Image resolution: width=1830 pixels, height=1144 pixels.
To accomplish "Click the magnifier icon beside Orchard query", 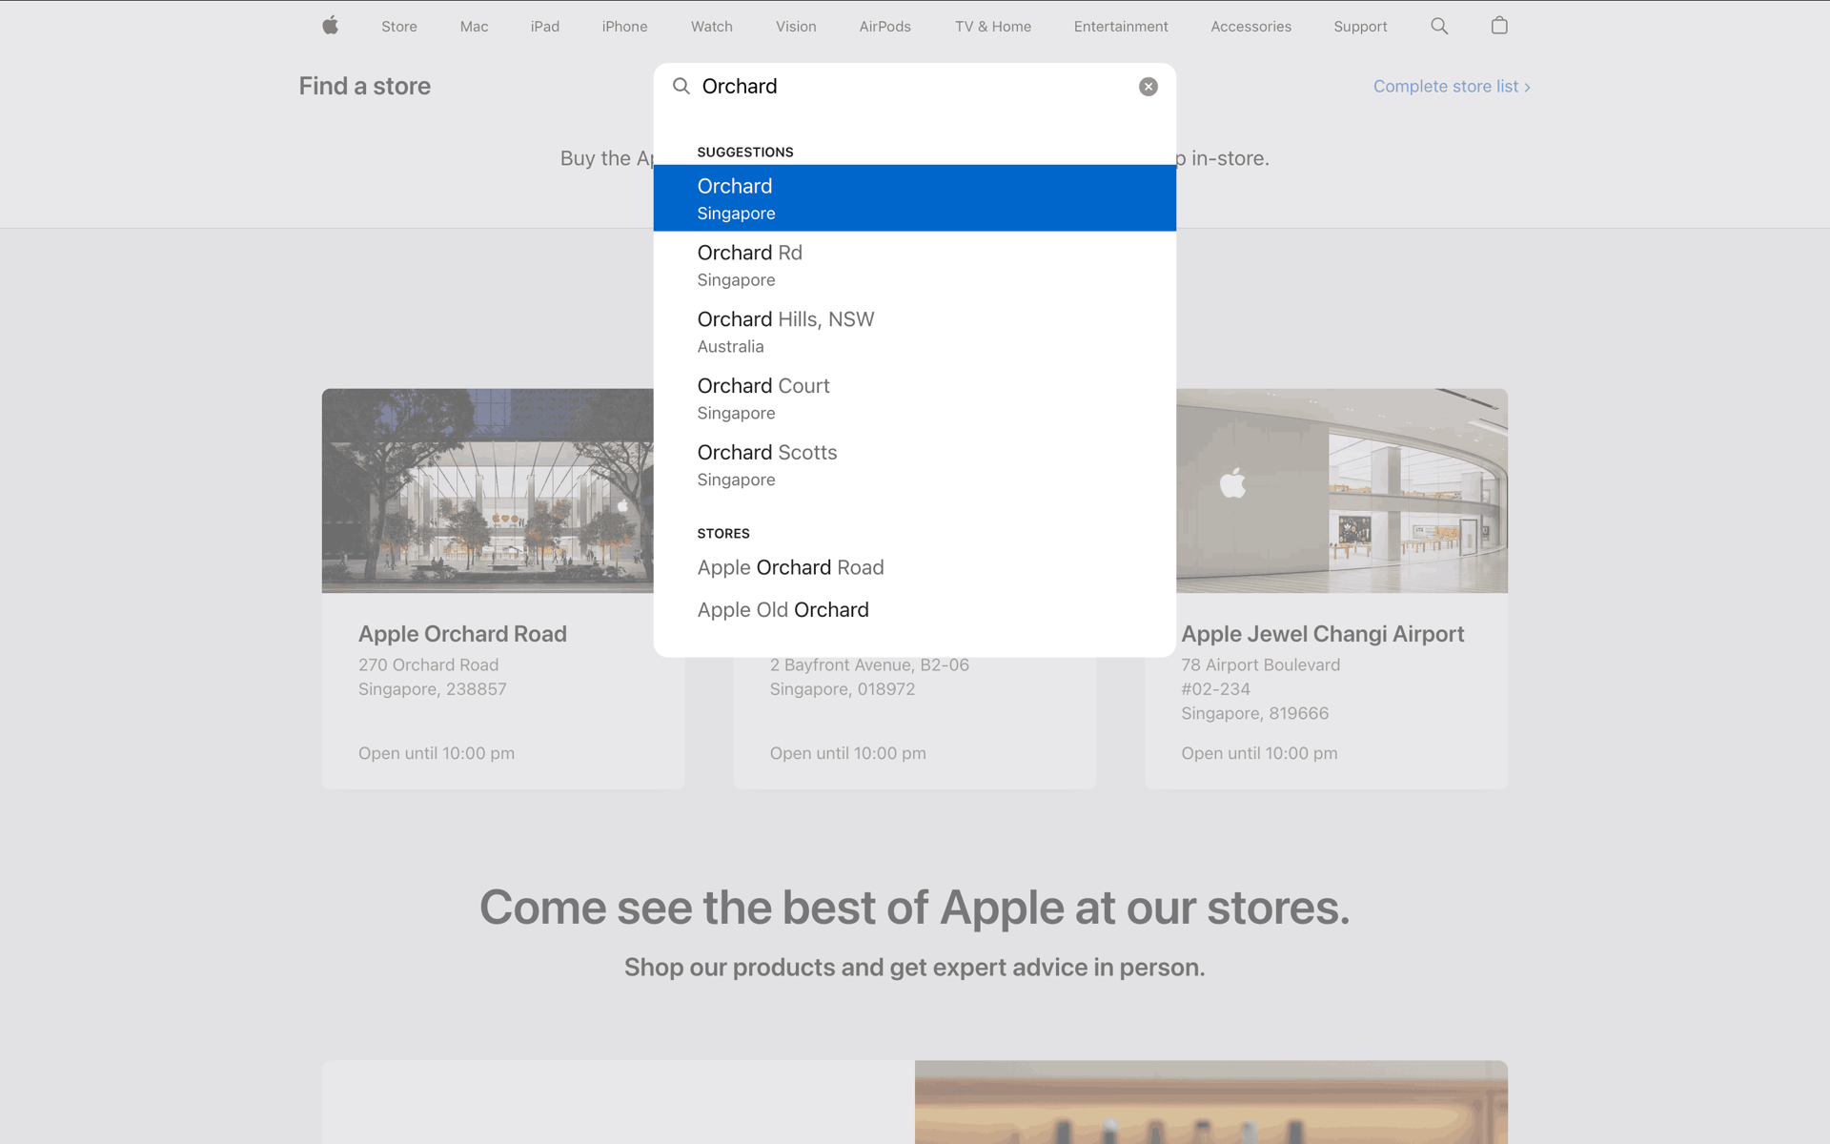I will pos(681,87).
